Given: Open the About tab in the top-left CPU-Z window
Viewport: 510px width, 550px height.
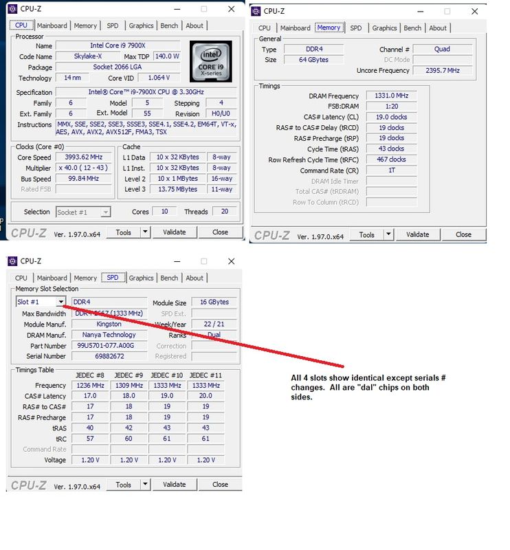Looking at the screenshot, I should point(195,25).
